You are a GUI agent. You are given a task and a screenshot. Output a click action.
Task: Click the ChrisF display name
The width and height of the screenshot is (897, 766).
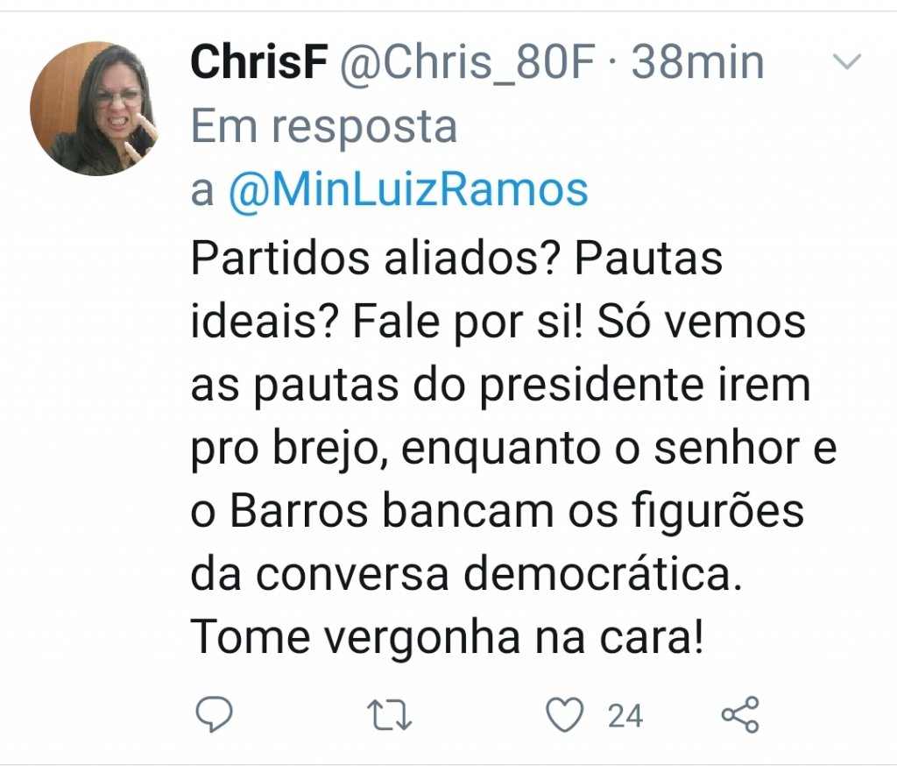[258, 62]
